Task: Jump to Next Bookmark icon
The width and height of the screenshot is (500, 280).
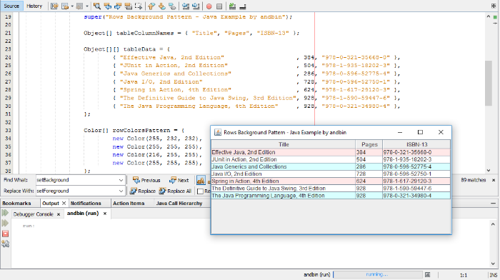Action: 162,6
